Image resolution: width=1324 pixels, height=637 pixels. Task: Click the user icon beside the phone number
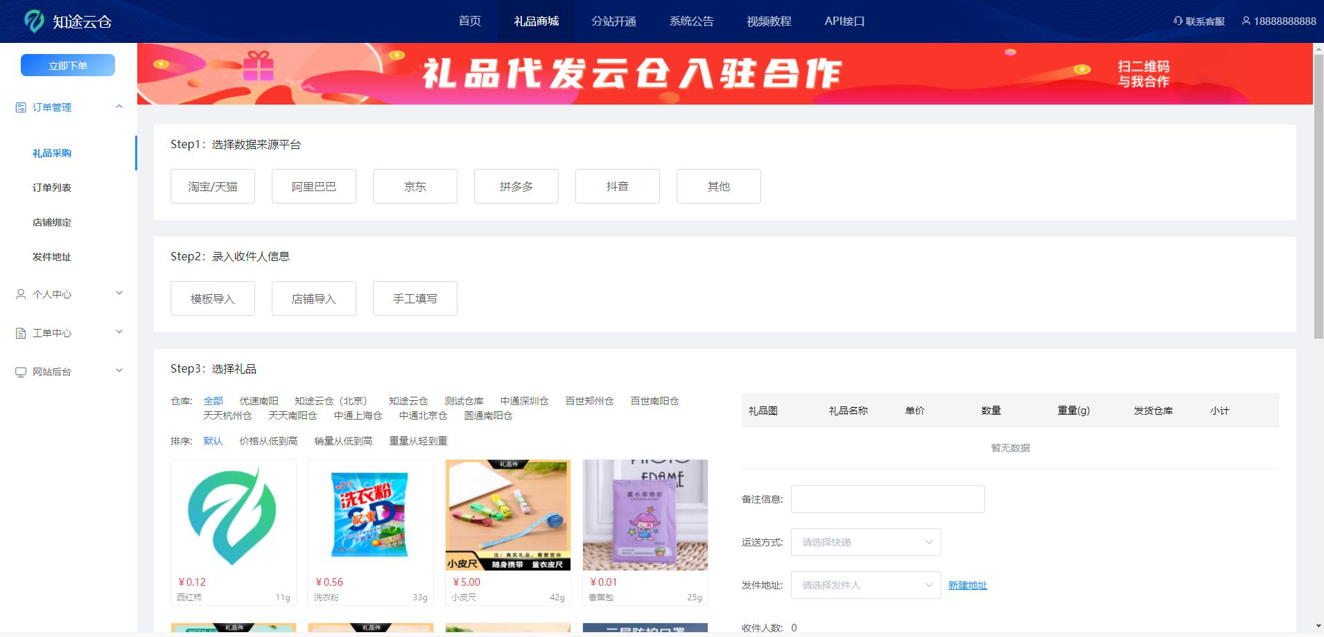[1246, 21]
